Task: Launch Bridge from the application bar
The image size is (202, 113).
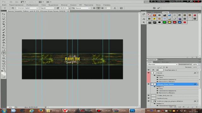Action: coord(11,2)
